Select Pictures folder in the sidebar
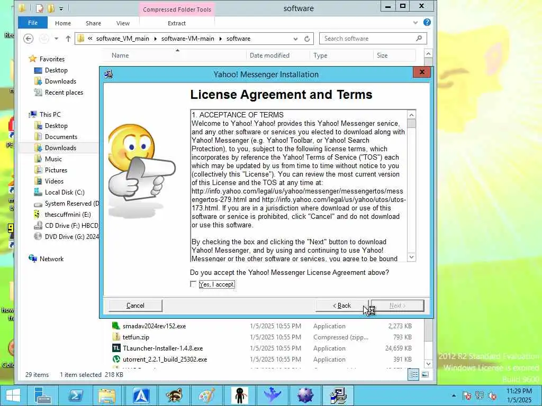 [56, 170]
